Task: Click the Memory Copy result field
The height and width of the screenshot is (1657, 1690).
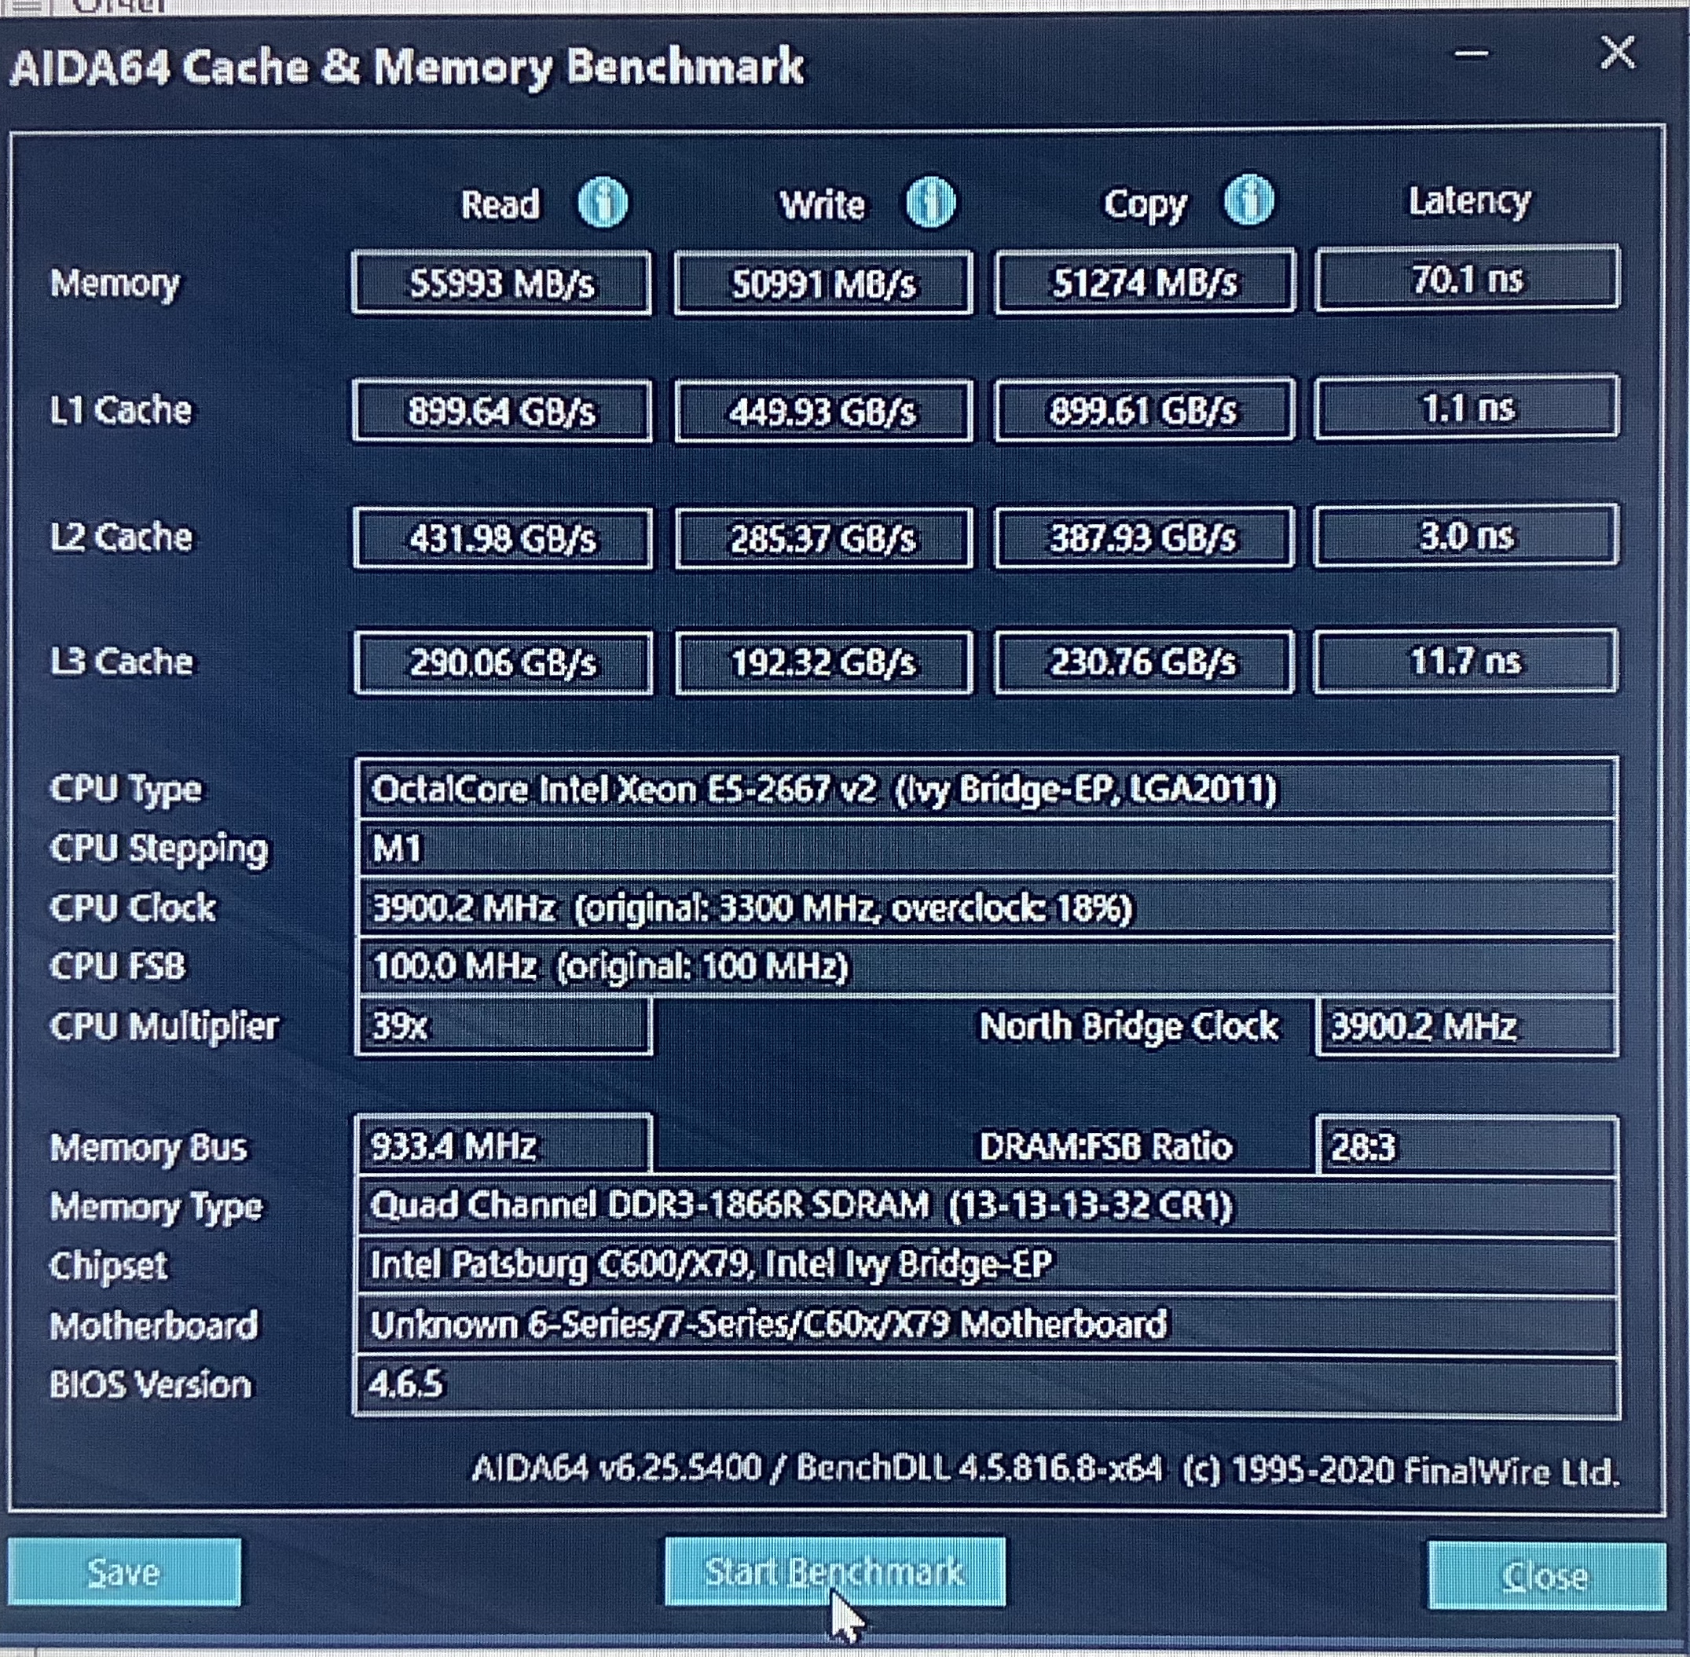Action: click(x=1145, y=282)
